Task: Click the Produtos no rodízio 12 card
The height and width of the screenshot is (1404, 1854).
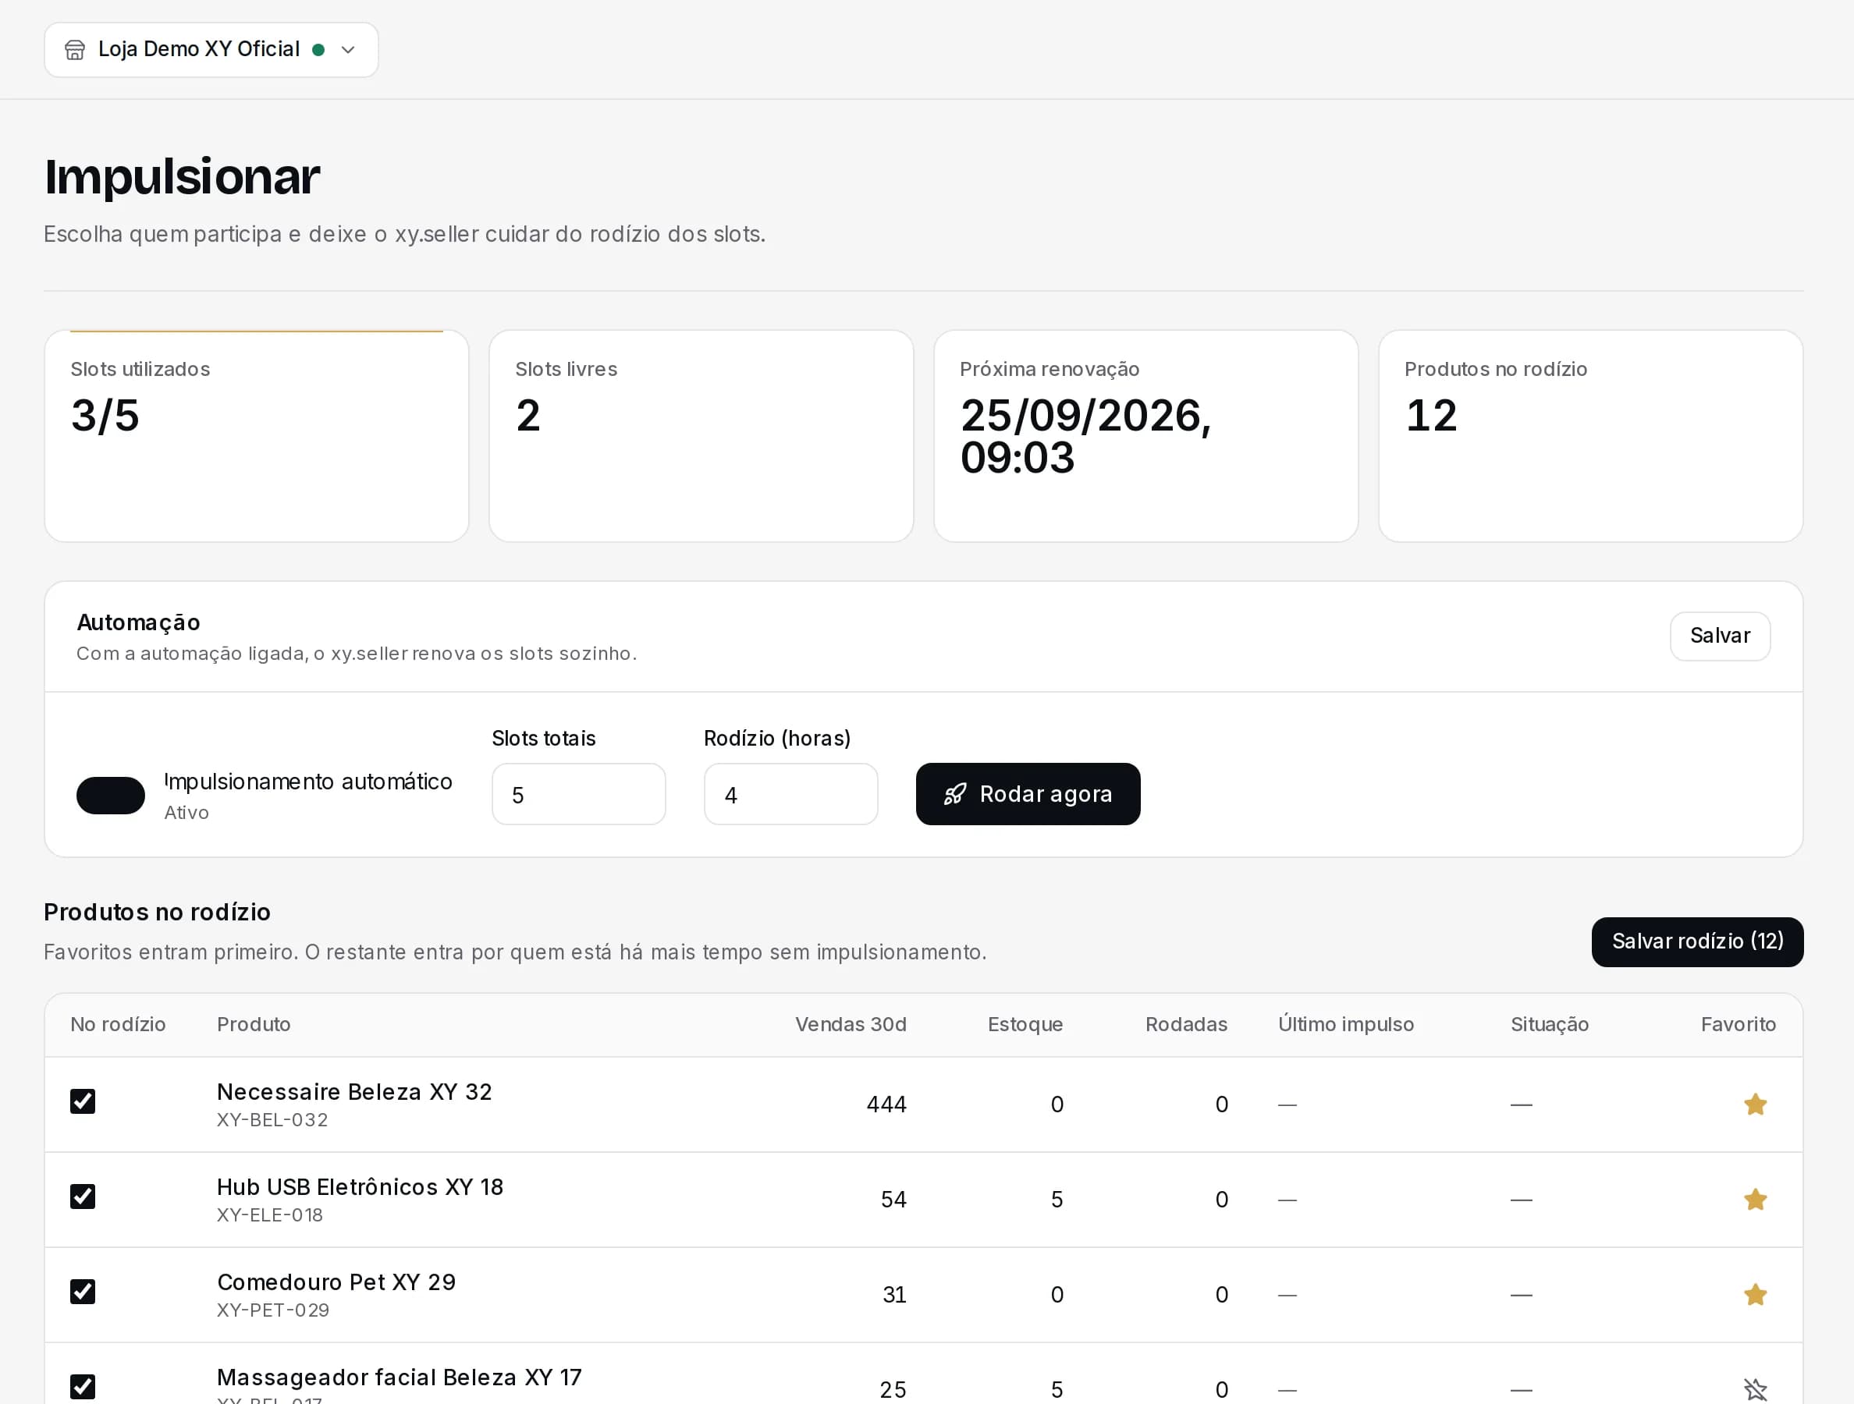Action: coord(1590,435)
